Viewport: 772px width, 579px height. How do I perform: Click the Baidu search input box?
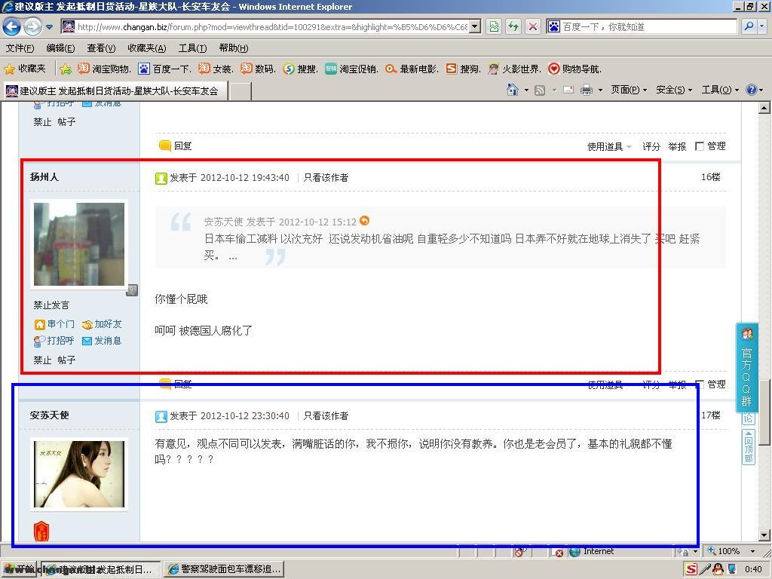pyautogui.click(x=648, y=26)
